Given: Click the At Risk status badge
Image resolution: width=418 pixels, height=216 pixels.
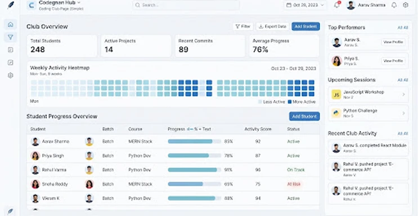Looking at the screenshot, I should pos(294,184).
